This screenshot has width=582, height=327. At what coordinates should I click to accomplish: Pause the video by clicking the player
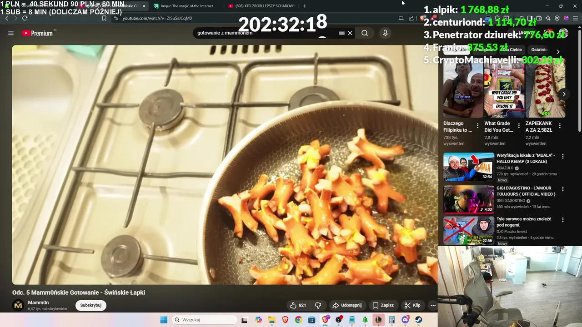[225, 165]
